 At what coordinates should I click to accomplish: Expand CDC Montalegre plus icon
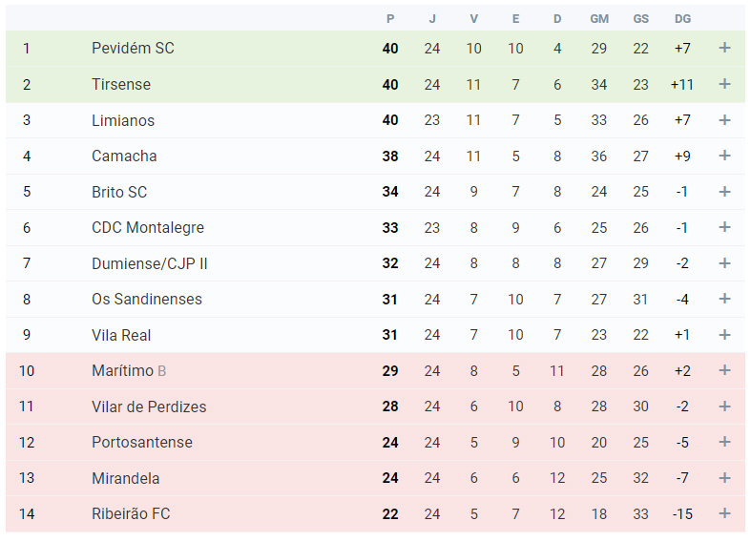tap(724, 227)
